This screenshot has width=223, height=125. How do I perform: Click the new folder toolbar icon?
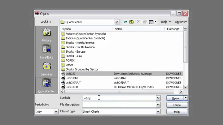point(145,22)
